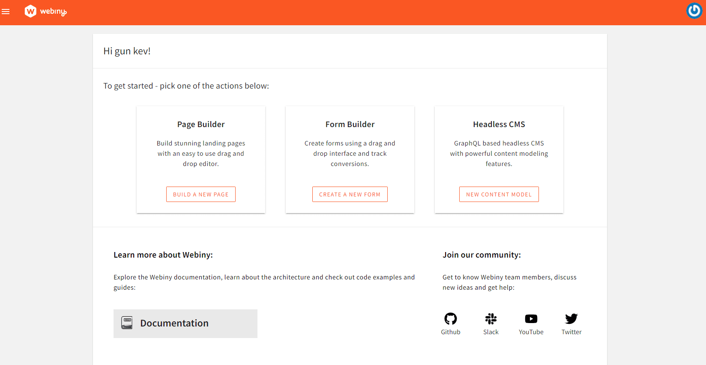This screenshot has height=365, width=706.
Task: Click the YouTube play icon
Action: 531,319
